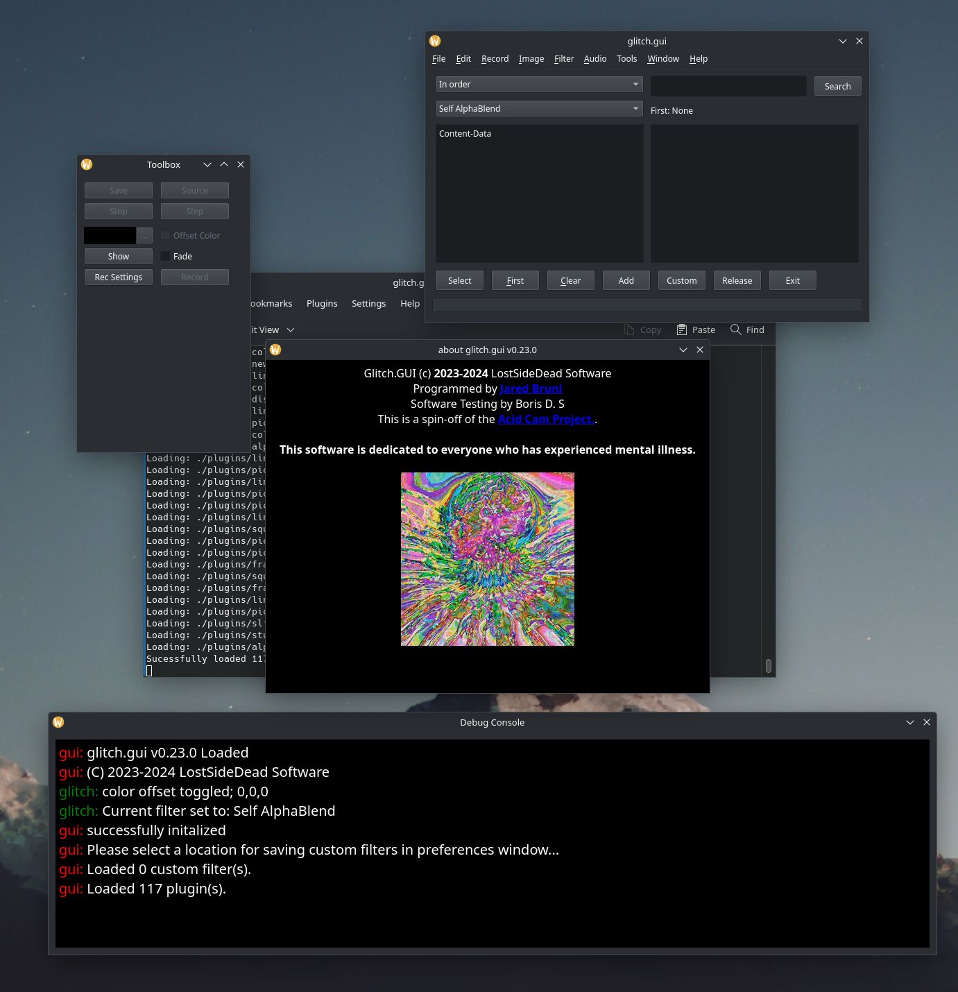Click the Custom button
Image resolution: width=958 pixels, height=992 pixels.
(x=681, y=280)
